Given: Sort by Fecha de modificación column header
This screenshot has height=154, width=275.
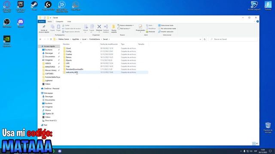Looking at the screenshot, I should 109,44.
